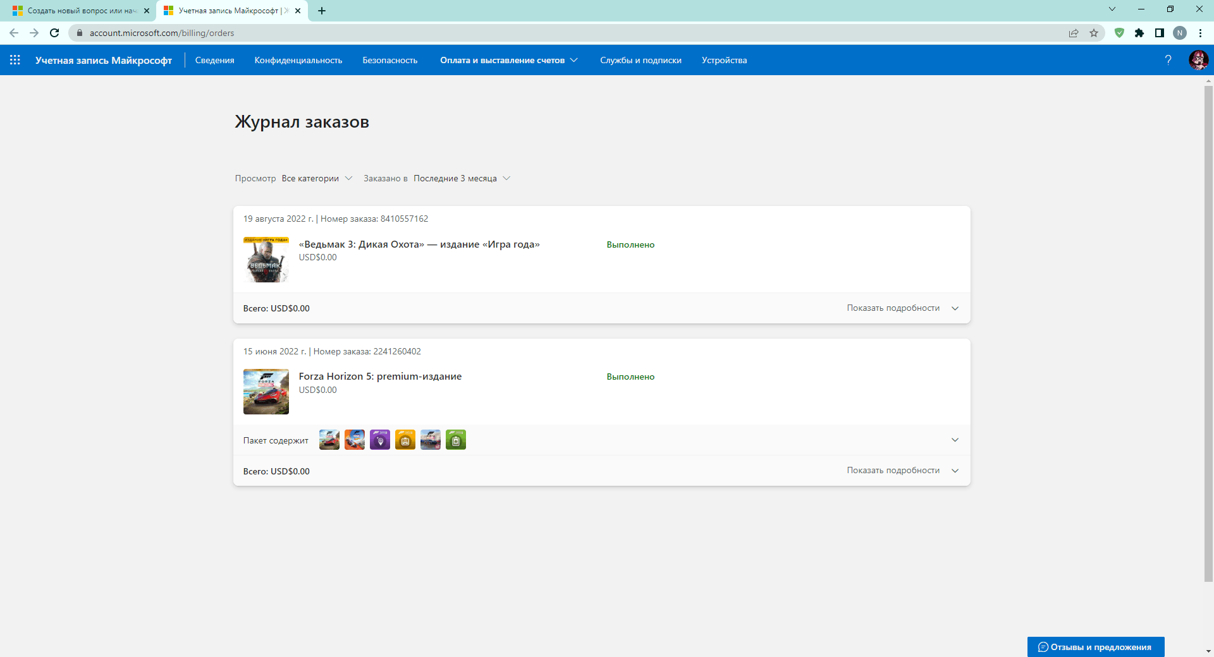Click green bag bundle icon
Viewport: 1214px width, 657px height.
click(x=456, y=440)
